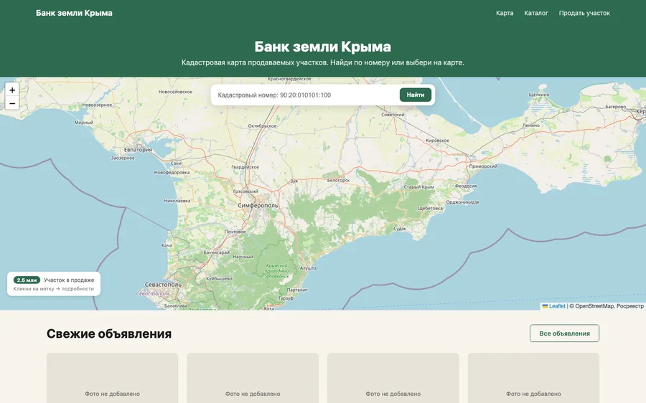Image resolution: width=646 pixels, height=403 pixels.
Task: Open Все объявления listing button
Action: click(564, 333)
